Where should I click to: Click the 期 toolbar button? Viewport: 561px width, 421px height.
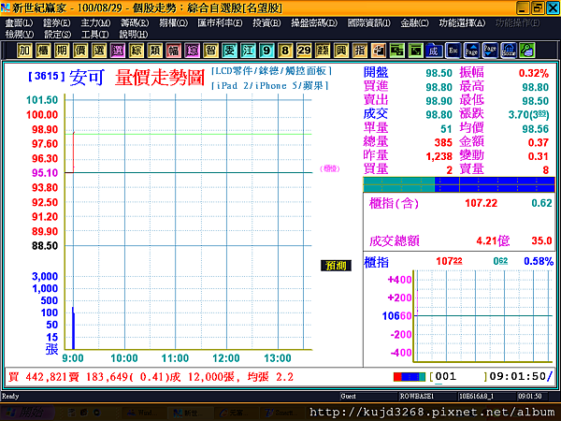pos(62,51)
